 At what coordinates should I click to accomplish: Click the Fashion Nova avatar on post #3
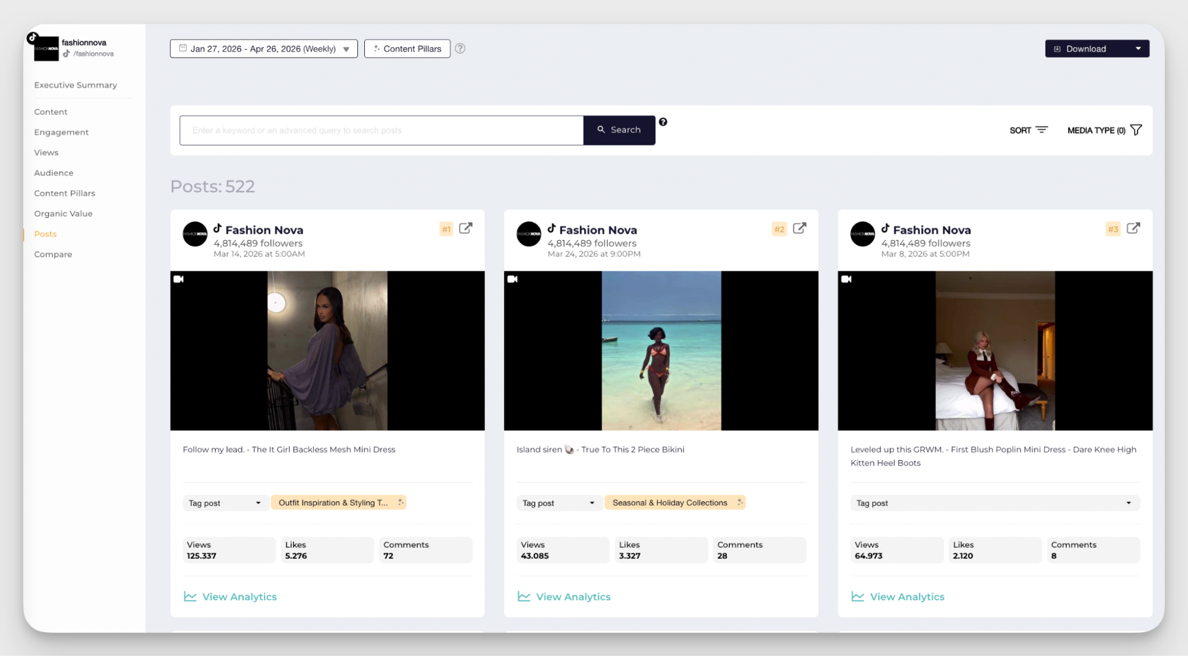pos(863,234)
